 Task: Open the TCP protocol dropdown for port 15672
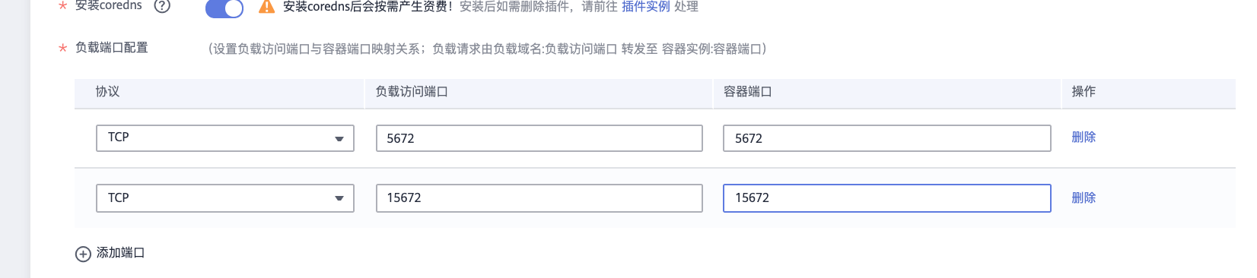coord(225,198)
